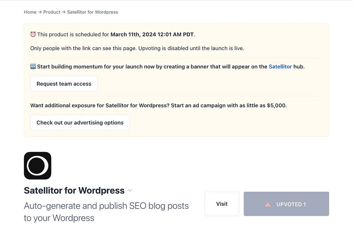Screen dimensions: 353x237
Task: Toggle the UPVOTED 1 button
Action: 286,204
